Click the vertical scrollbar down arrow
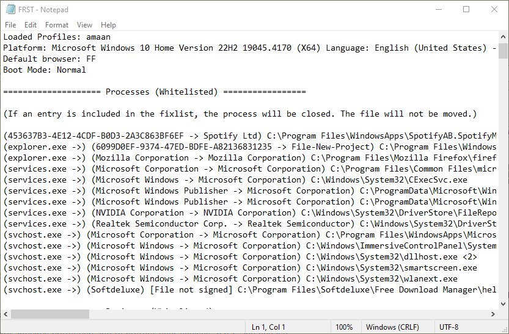The width and height of the screenshot is (509, 334). (x=503, y=304)
